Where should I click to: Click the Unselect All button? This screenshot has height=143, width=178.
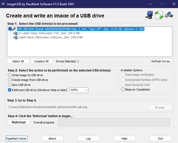pyautogui.click(x=42, y=61)
